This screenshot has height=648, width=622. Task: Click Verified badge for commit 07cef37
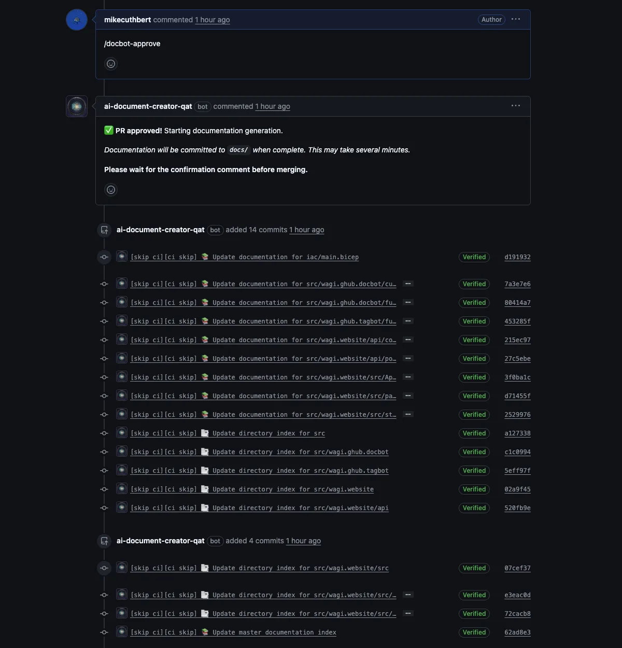point(474,568)
